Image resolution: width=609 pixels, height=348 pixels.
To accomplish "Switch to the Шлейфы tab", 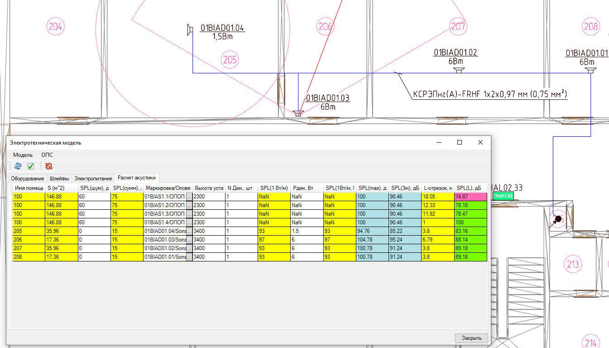I will 59,179.
